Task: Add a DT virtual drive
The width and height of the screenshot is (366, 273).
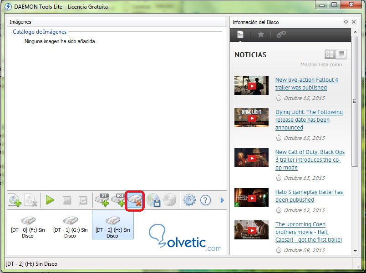Action: 102,200
